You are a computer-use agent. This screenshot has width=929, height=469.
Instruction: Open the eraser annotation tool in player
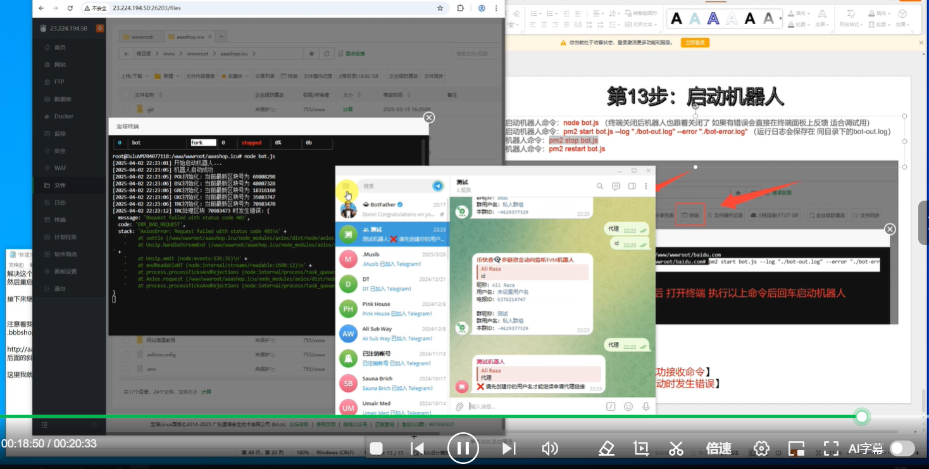click(x=606, y=449)
